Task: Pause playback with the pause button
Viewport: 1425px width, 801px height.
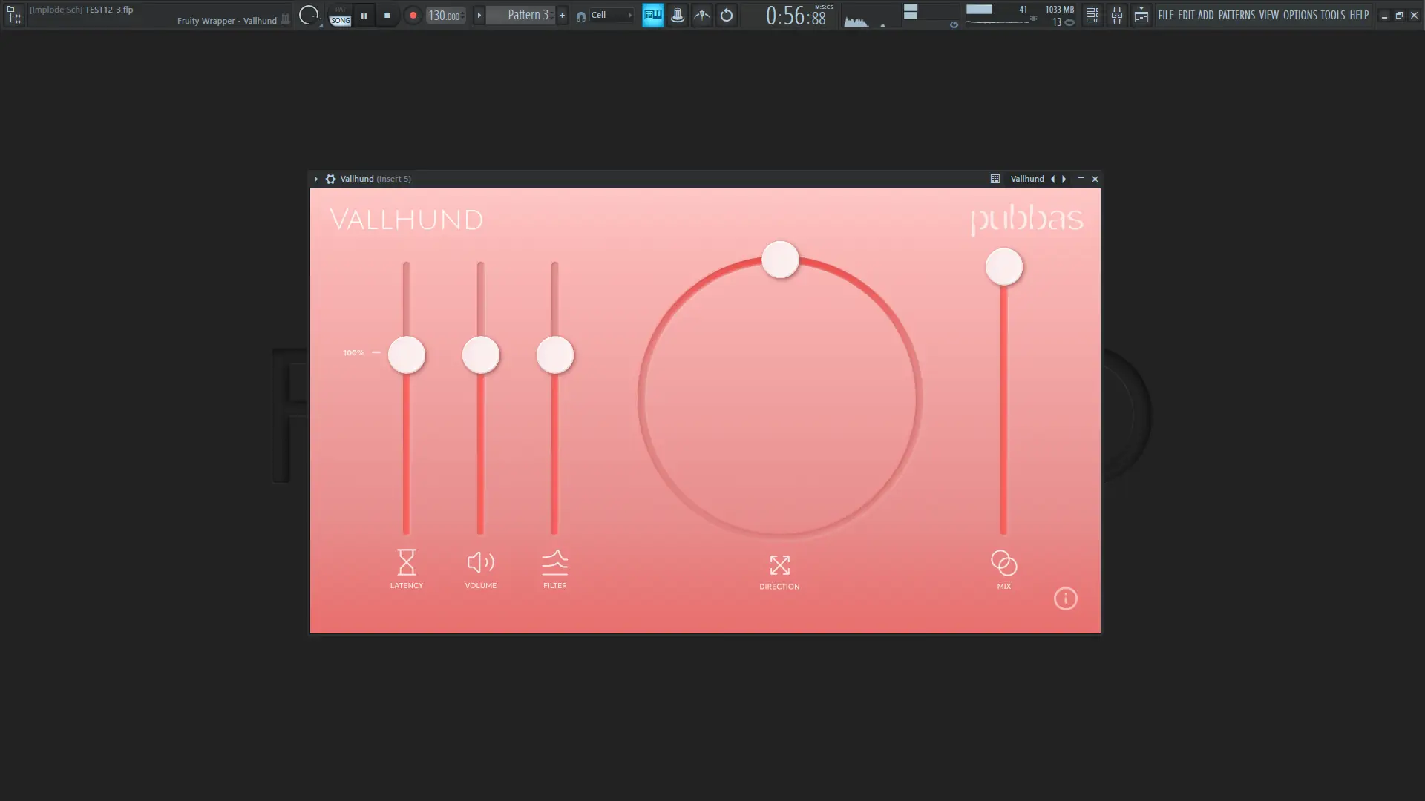Action: click(364, 15)
